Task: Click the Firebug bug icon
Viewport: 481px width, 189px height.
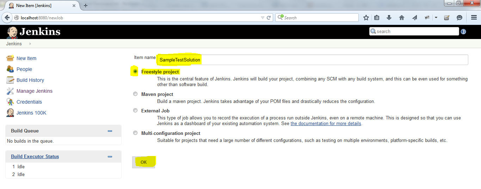Action: (427, 18)
